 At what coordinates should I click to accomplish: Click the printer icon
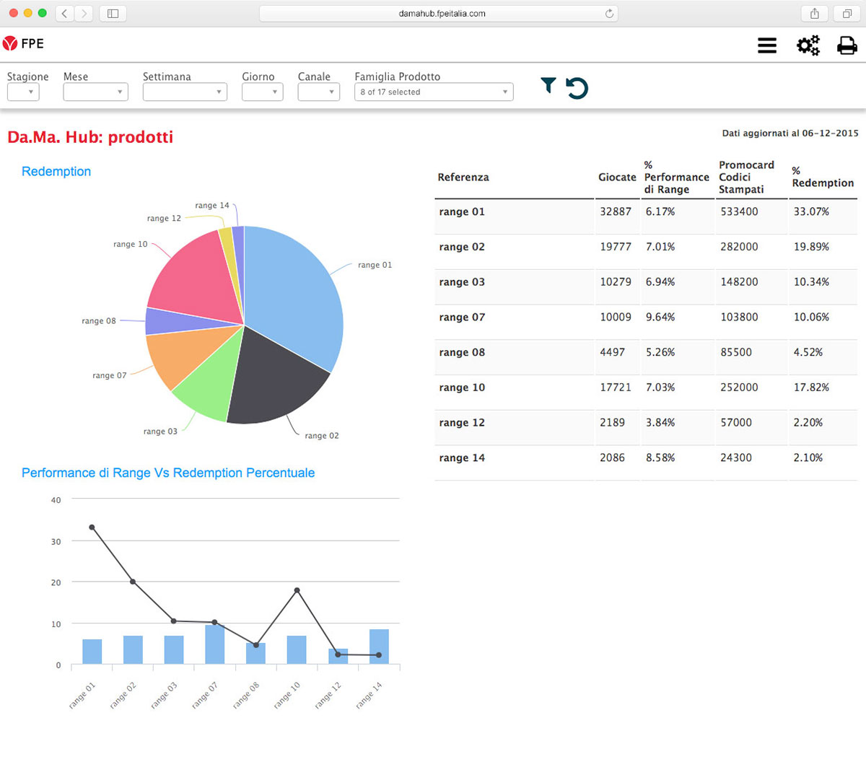click(x=847, y=45)
